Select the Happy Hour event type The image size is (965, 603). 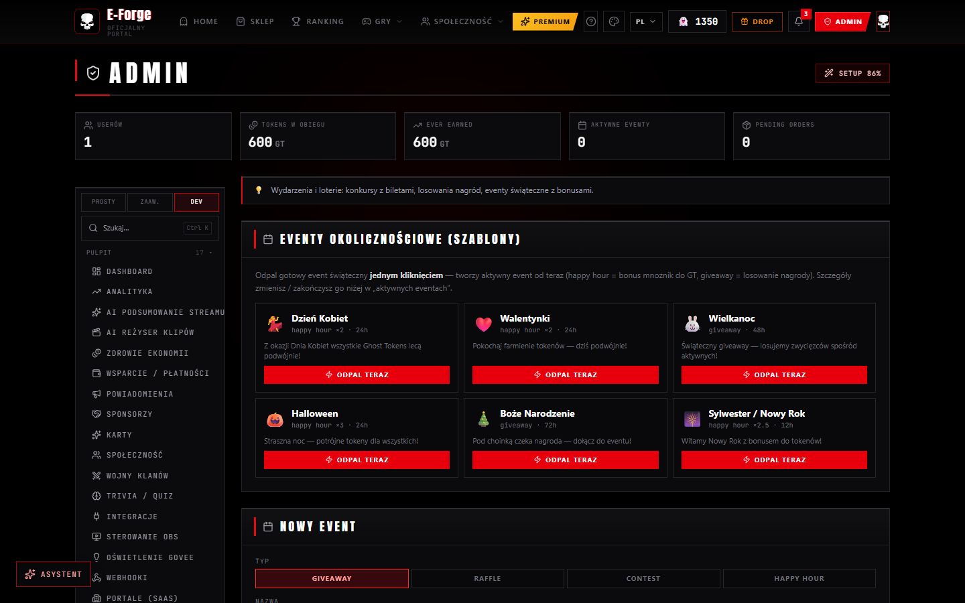(x=799, y=578)
